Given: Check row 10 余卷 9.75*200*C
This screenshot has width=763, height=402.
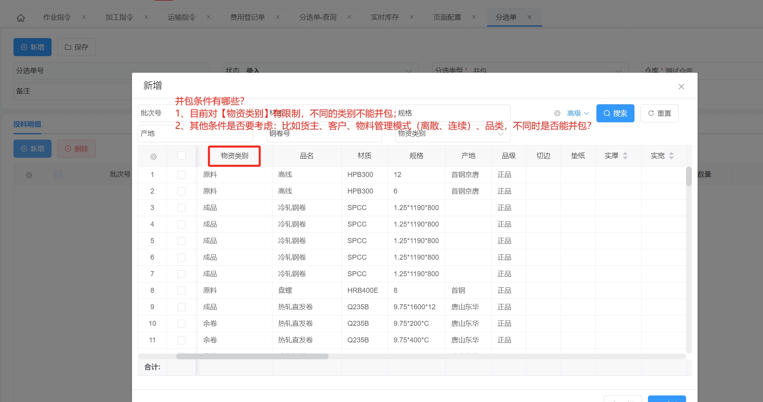Looking at the screenshot, I should coord(181,324).
